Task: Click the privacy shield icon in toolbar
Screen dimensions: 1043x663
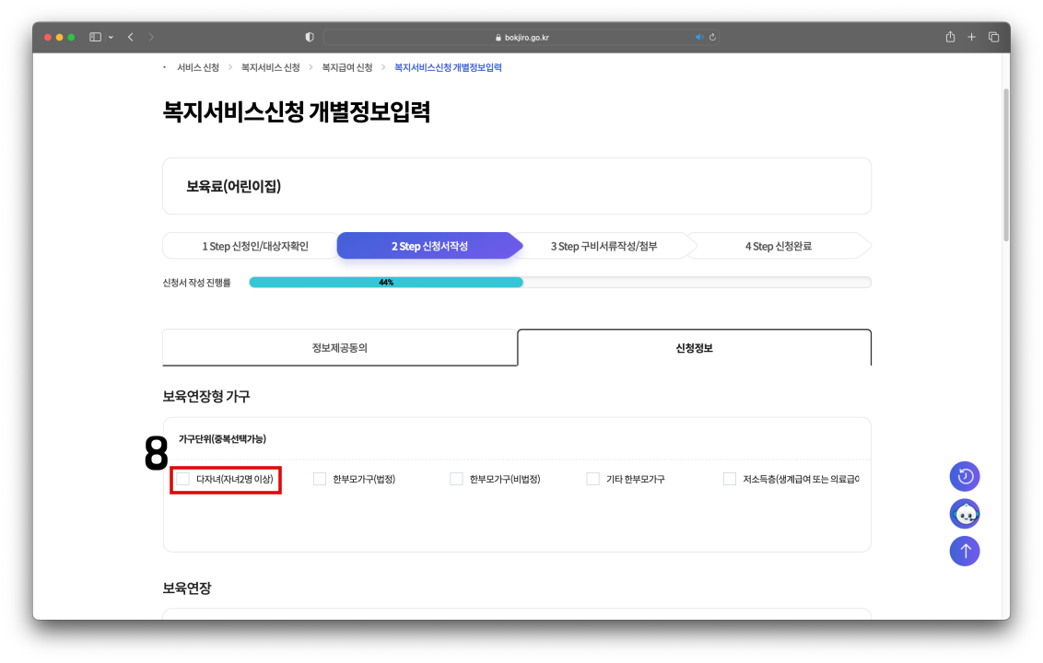Action: (x=309, y=37)
